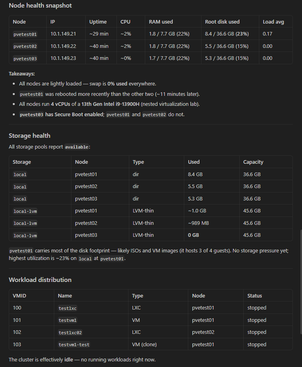Screen dimensions: 302x367
Task: Click the 'testlxc02' guest name
Action: coord(70,333)
